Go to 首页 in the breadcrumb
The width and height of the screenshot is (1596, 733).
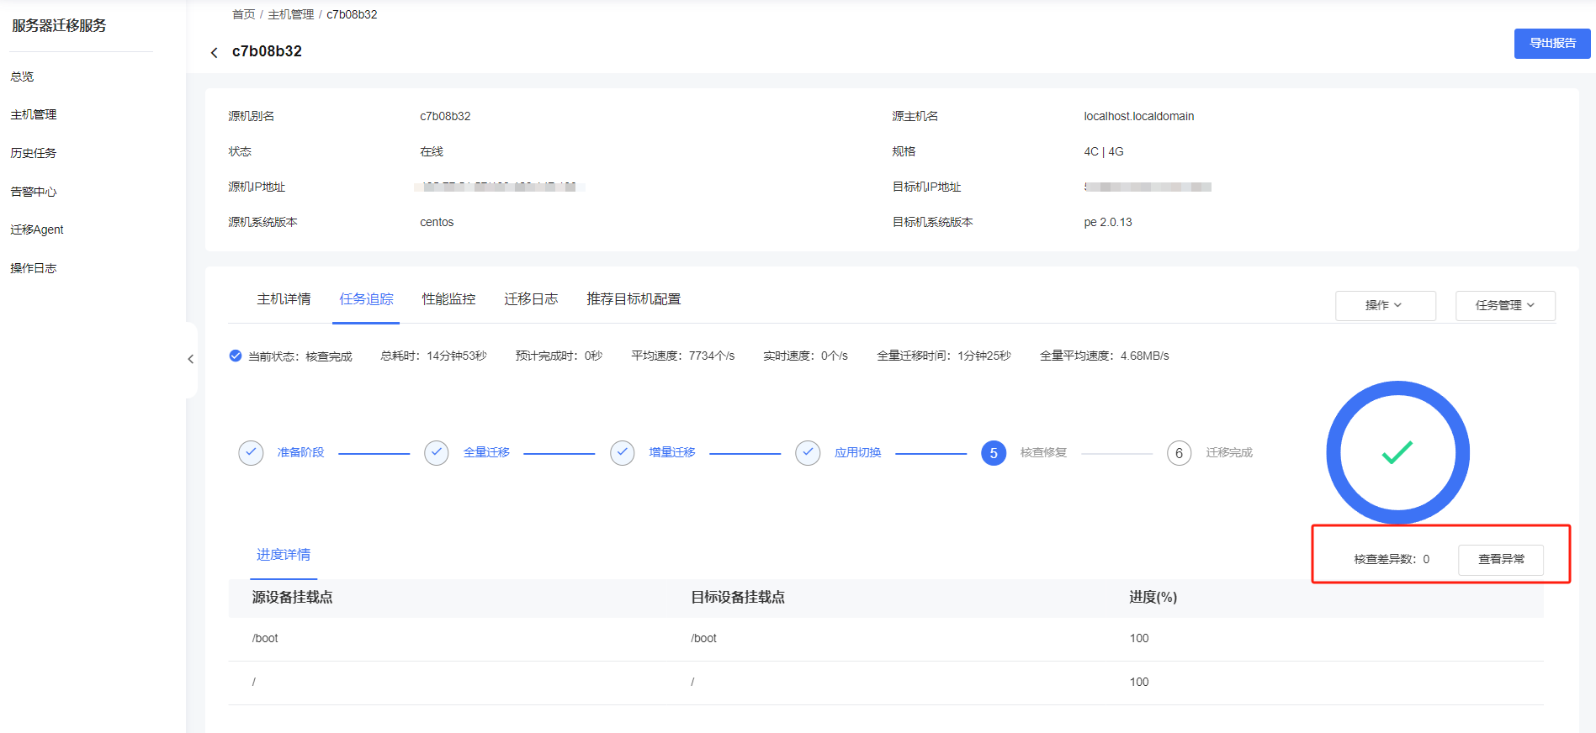pyautogui.click(x=243, y=14)
